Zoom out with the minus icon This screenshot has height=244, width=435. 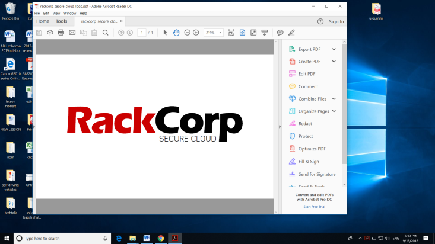[188, 33]
